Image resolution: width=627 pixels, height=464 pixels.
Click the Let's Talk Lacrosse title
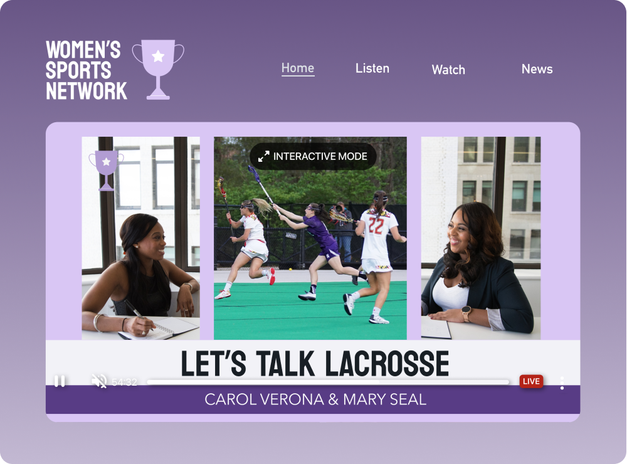pyautogui.click(x=315, y=362)
